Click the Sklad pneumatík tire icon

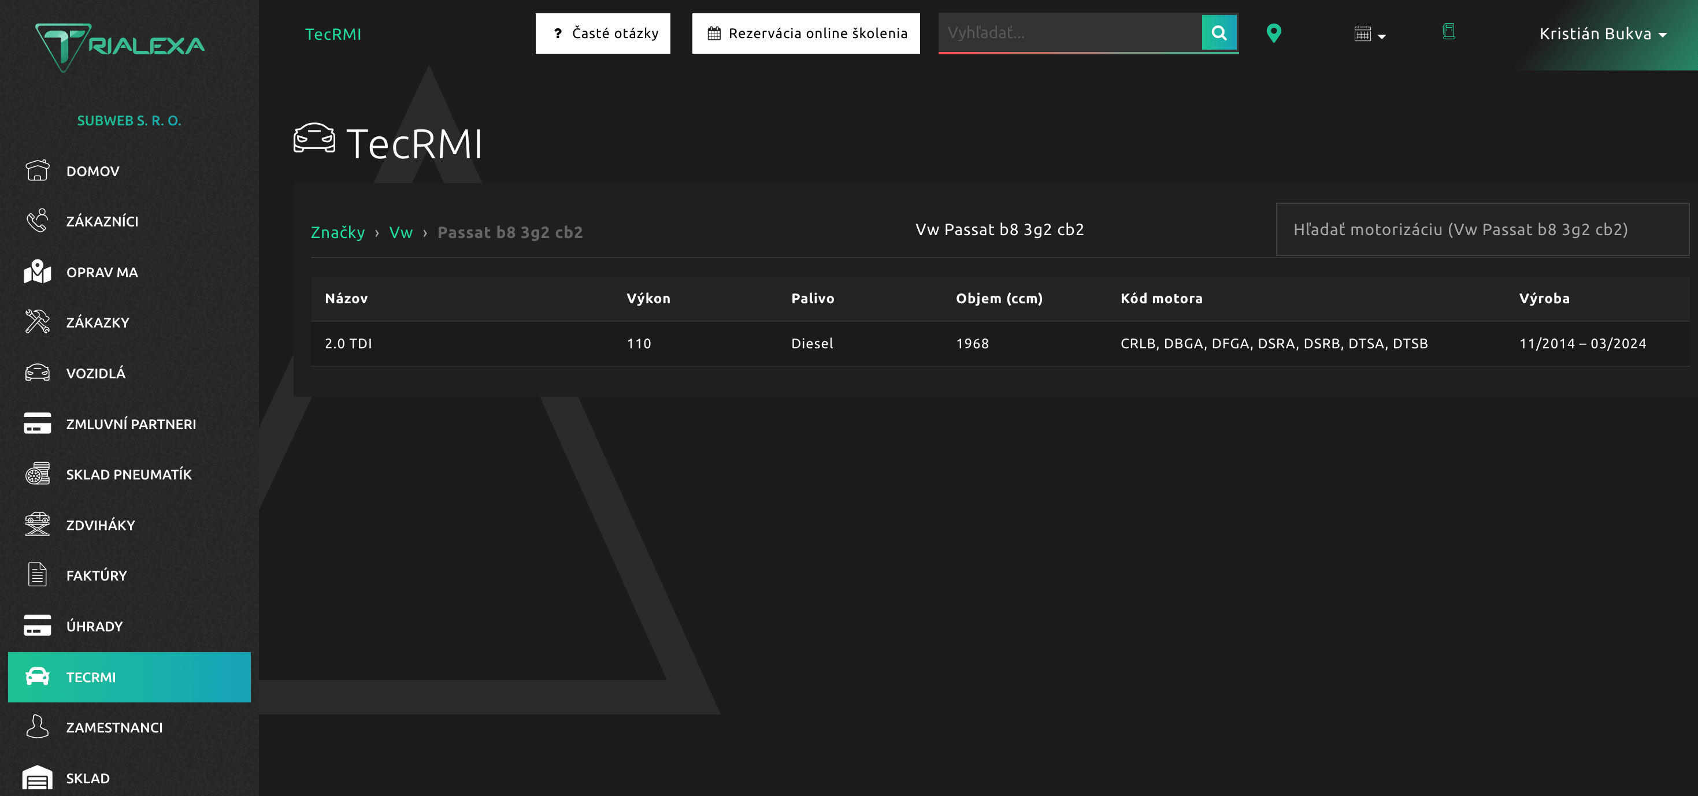coord(38,474)
